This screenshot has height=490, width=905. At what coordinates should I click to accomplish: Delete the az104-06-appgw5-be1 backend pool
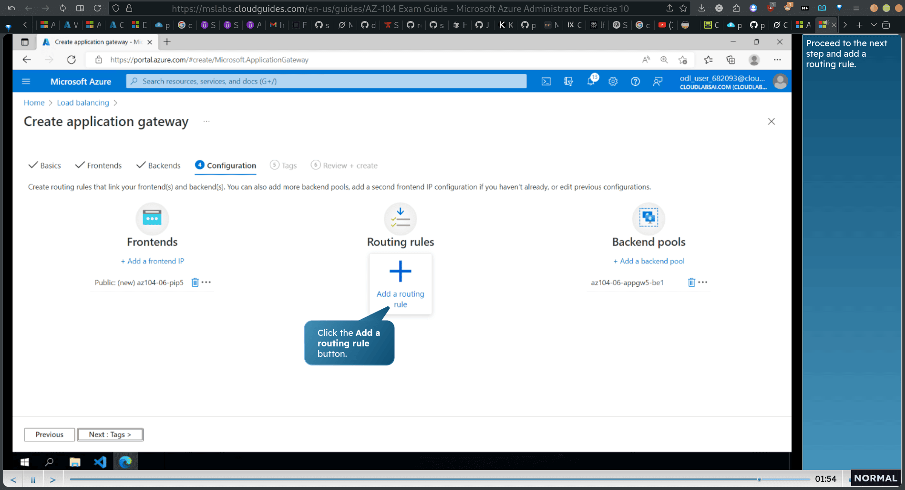pyautogui.click(x=692, y=282)
